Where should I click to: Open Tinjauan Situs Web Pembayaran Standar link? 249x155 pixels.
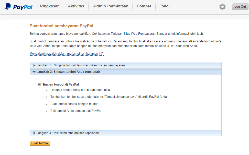click(x=139, y=34)
